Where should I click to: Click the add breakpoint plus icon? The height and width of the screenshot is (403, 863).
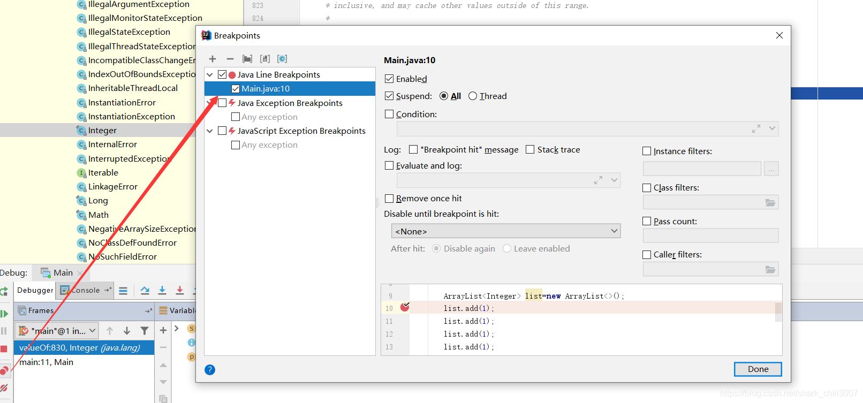tap(213, 59)
